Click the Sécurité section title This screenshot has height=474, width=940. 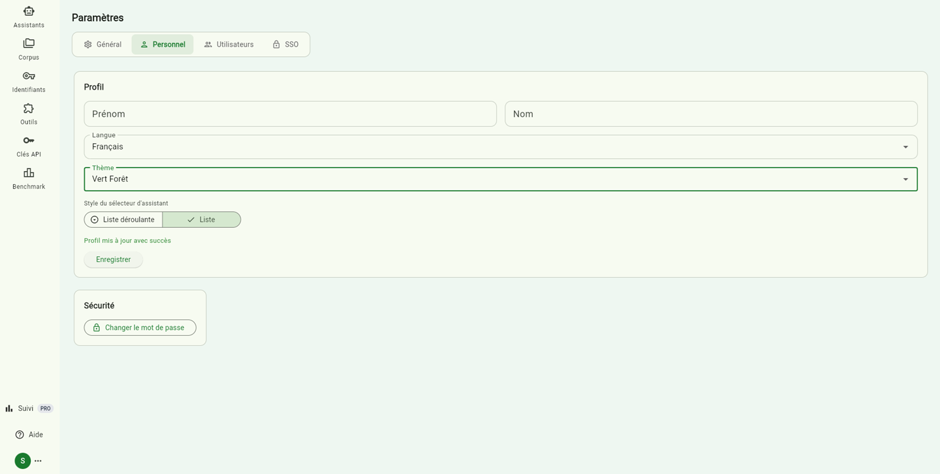99,305
